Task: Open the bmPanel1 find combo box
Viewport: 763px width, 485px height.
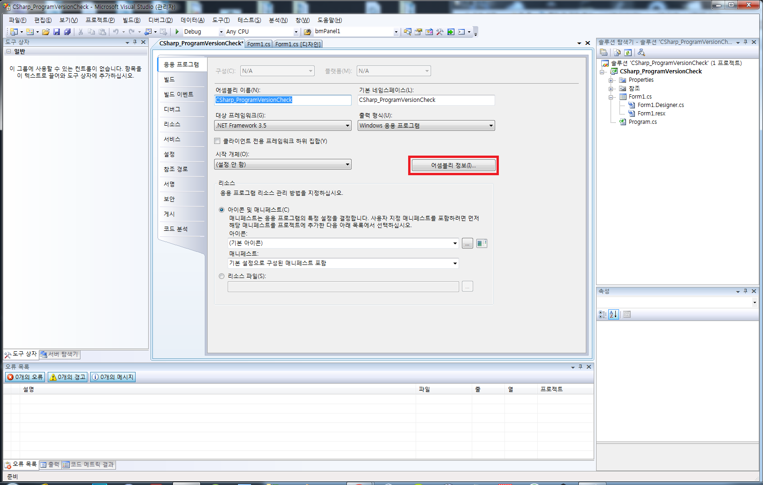Action: (396, 32)
